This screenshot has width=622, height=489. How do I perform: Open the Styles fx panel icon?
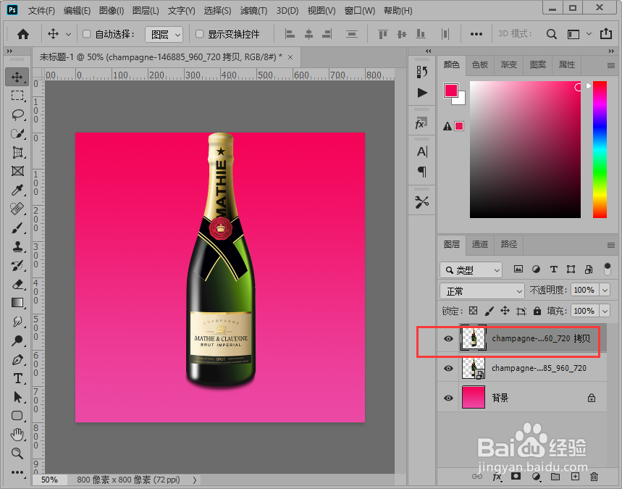coord(421,123)
